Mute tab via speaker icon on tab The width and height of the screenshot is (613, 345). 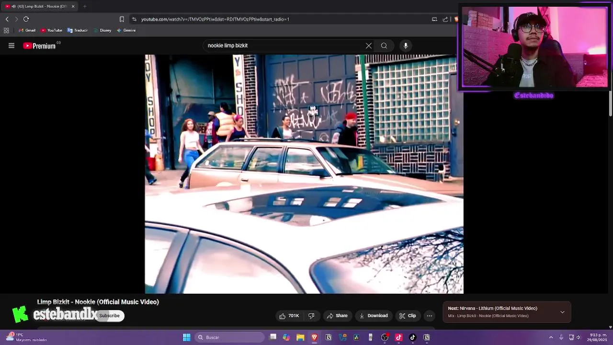(13, 6)
